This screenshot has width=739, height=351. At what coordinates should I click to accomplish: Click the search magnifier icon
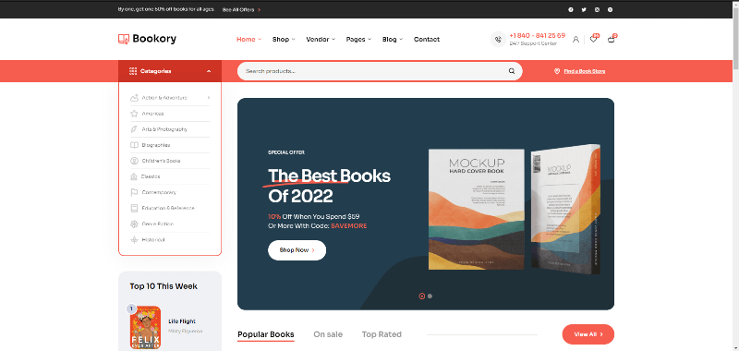point(512,71)
